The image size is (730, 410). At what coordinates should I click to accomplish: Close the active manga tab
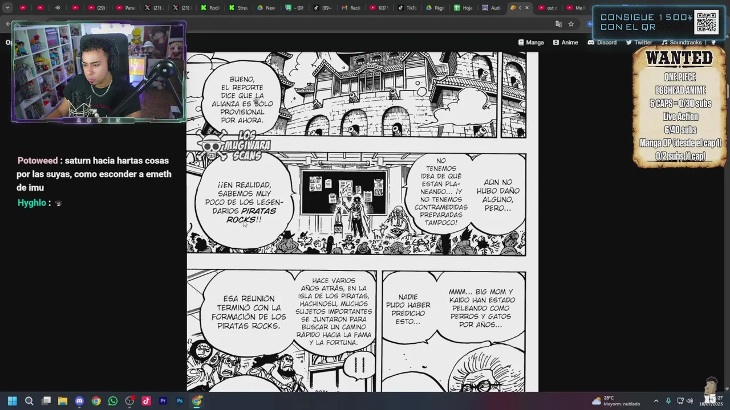526,8
